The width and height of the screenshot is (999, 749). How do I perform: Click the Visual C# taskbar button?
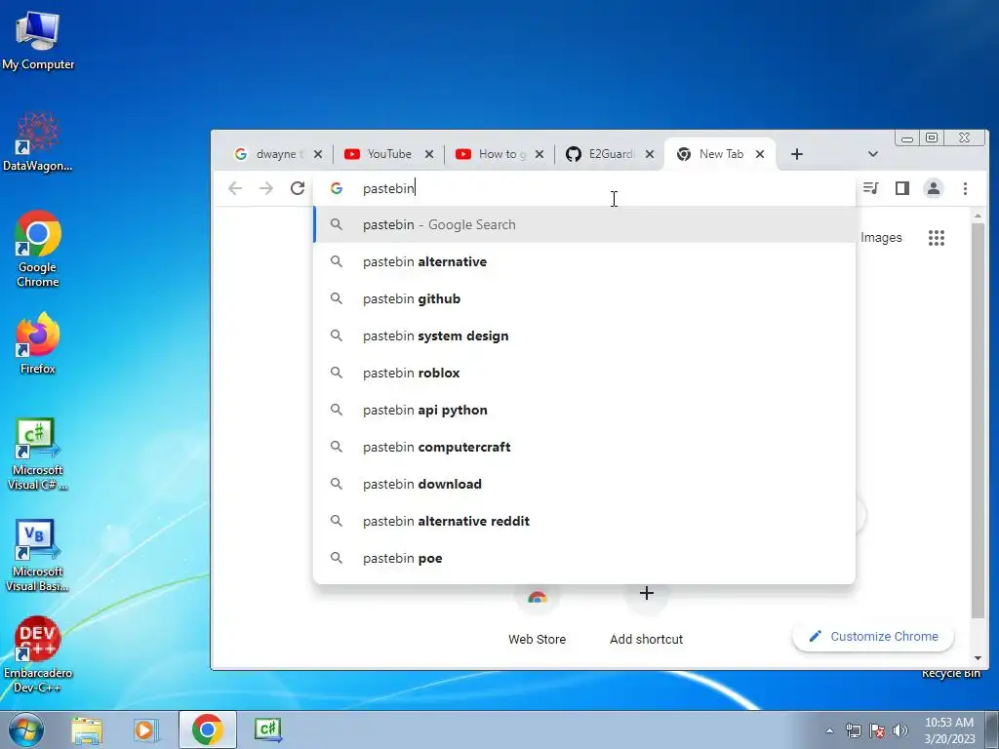click(267, 729)
